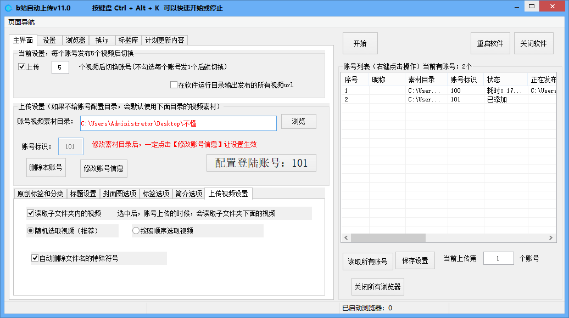Click the 正在发布 column header
The width and height of the screenshot is (569, 318).
tap(542, 79)
